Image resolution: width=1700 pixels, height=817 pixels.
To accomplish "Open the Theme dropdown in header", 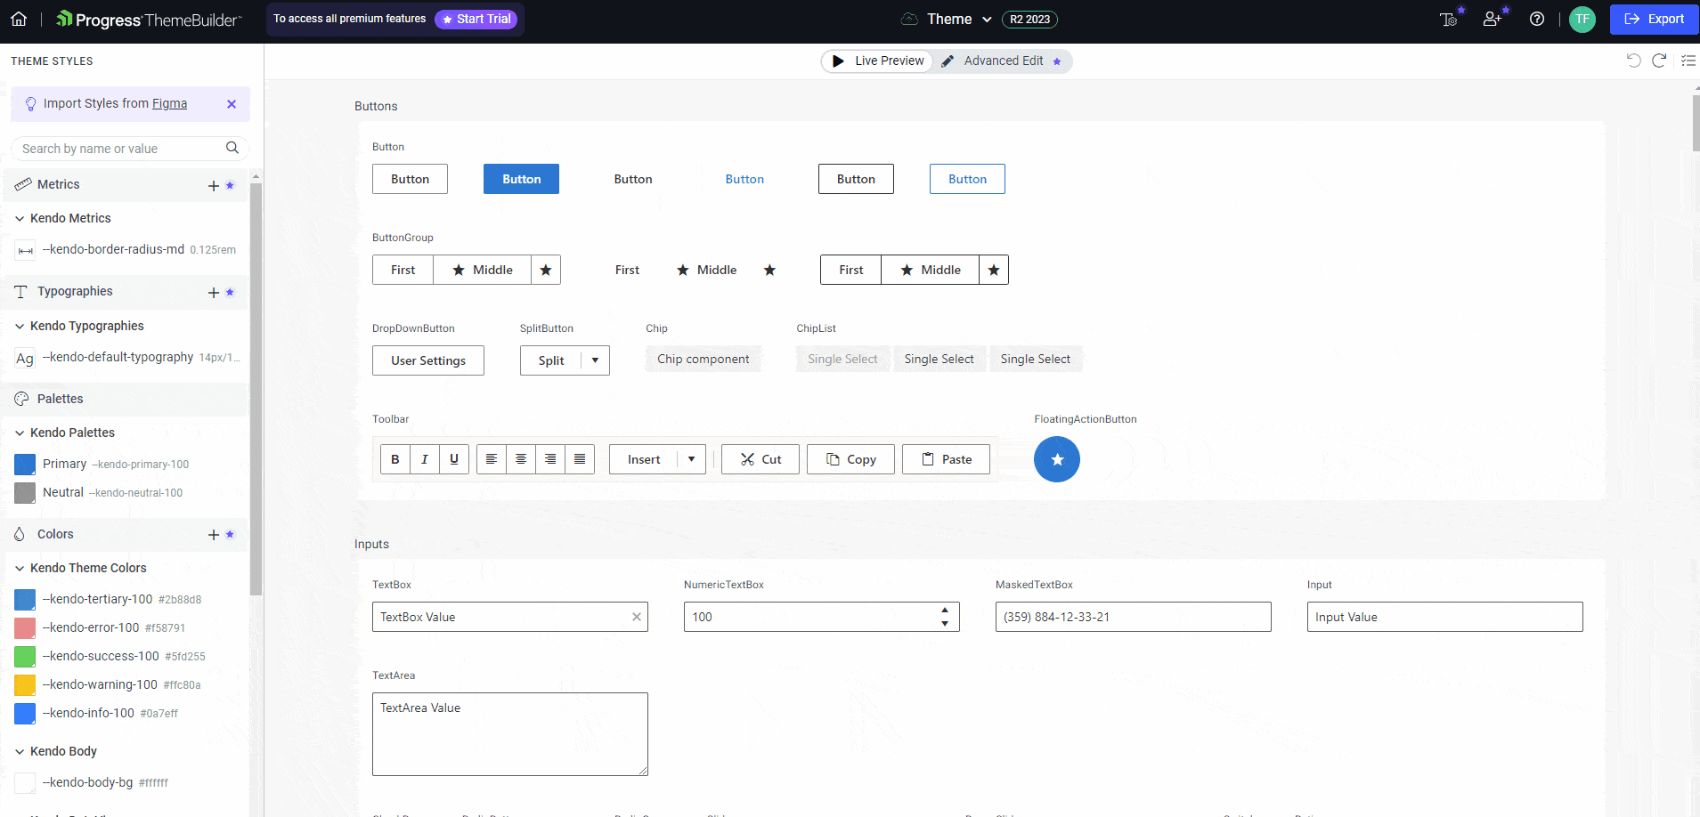I will click(x=959, y=19).
